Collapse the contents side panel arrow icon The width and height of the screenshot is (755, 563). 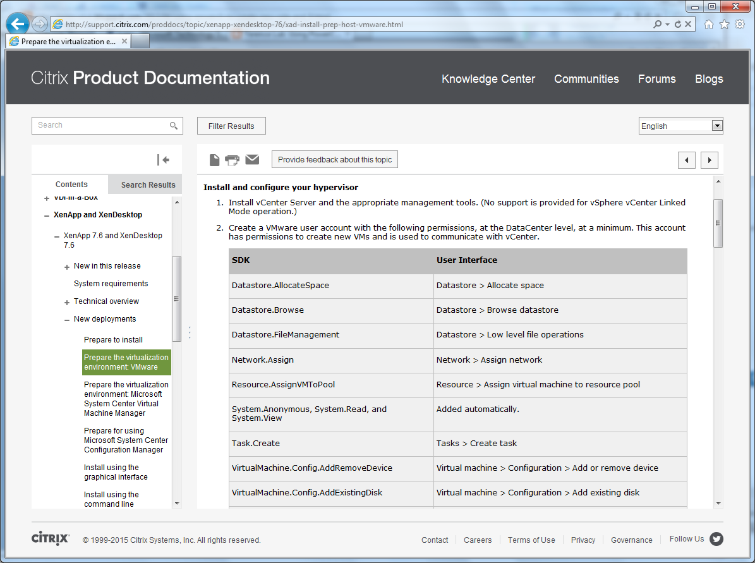click(163, 160)
